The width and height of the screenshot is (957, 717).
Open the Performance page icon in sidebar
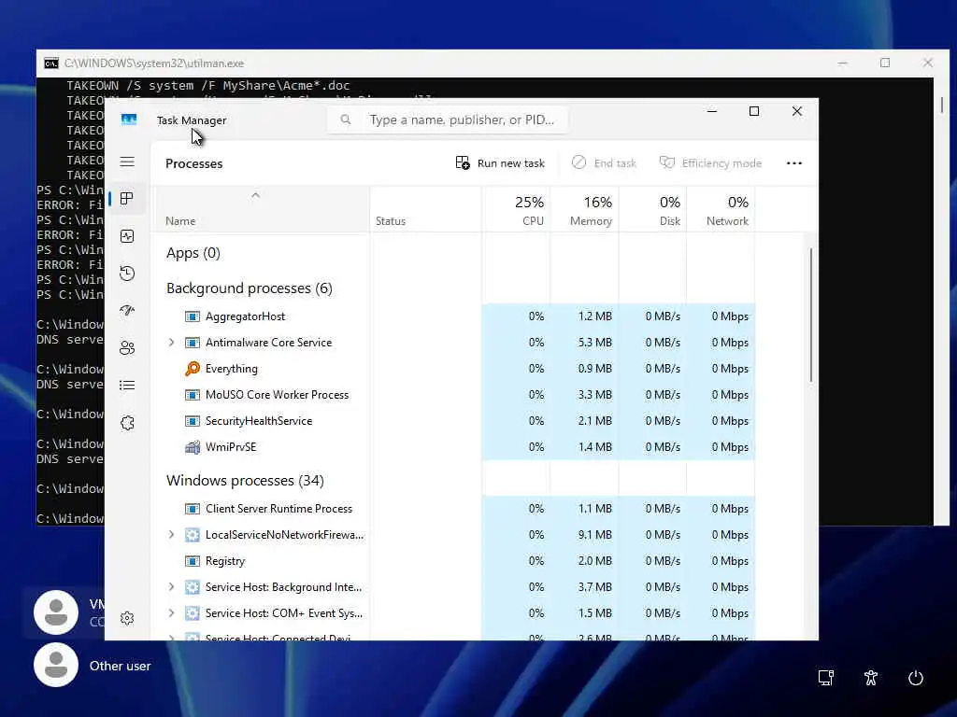[x=127, y=236]
